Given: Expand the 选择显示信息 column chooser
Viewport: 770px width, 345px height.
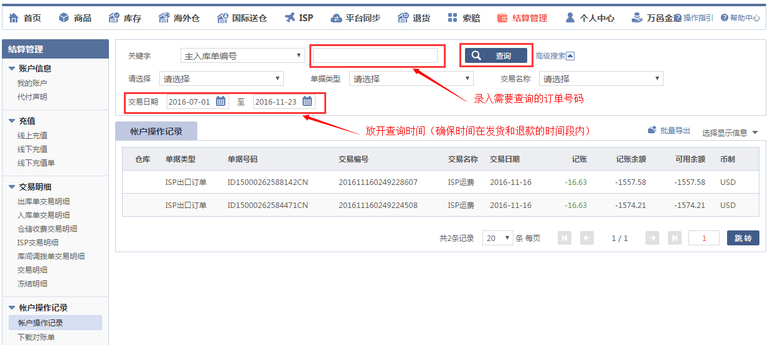Looking at the screenshot, I should click(730, 133).
